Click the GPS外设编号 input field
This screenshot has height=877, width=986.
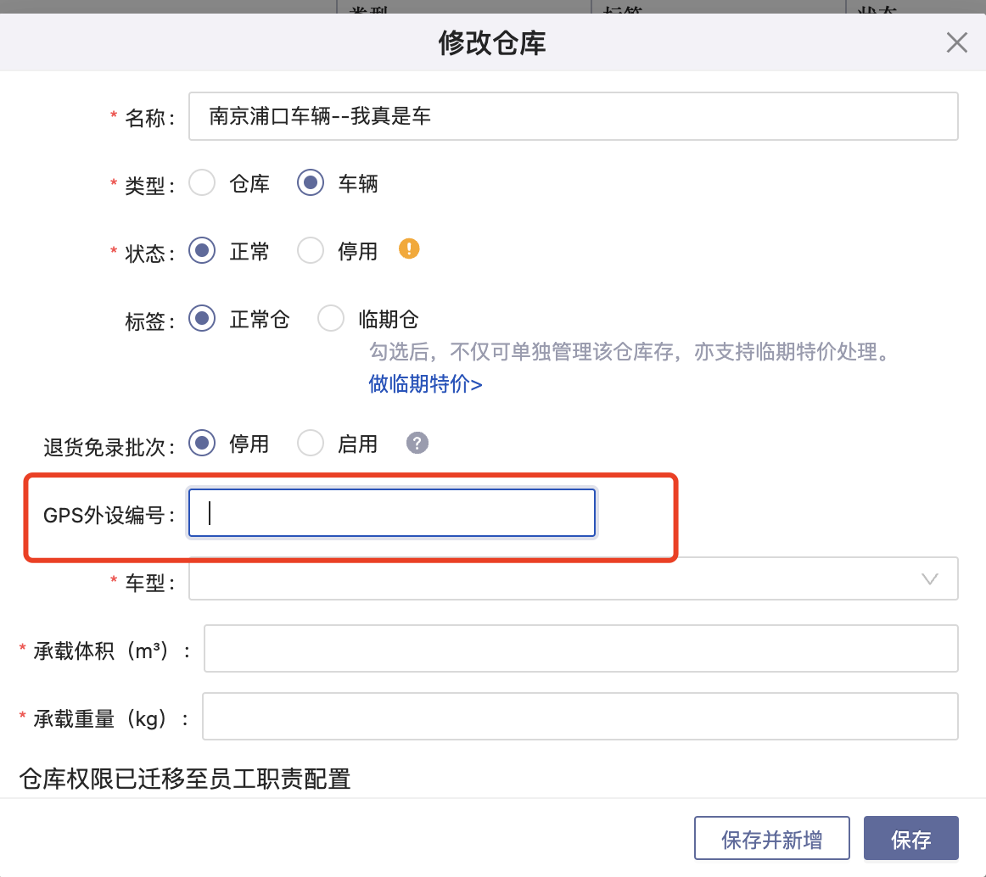coord(392,513)
